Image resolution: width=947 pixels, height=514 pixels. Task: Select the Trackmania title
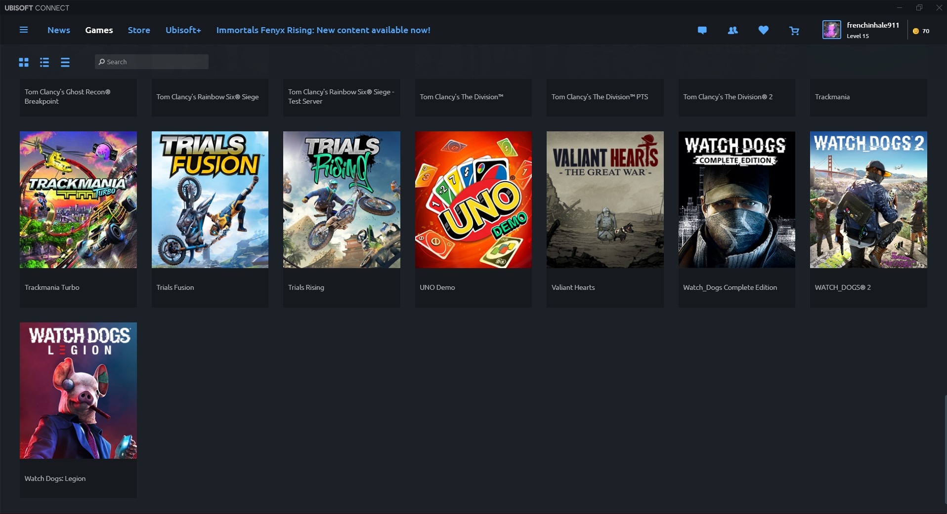coord(832,97)
